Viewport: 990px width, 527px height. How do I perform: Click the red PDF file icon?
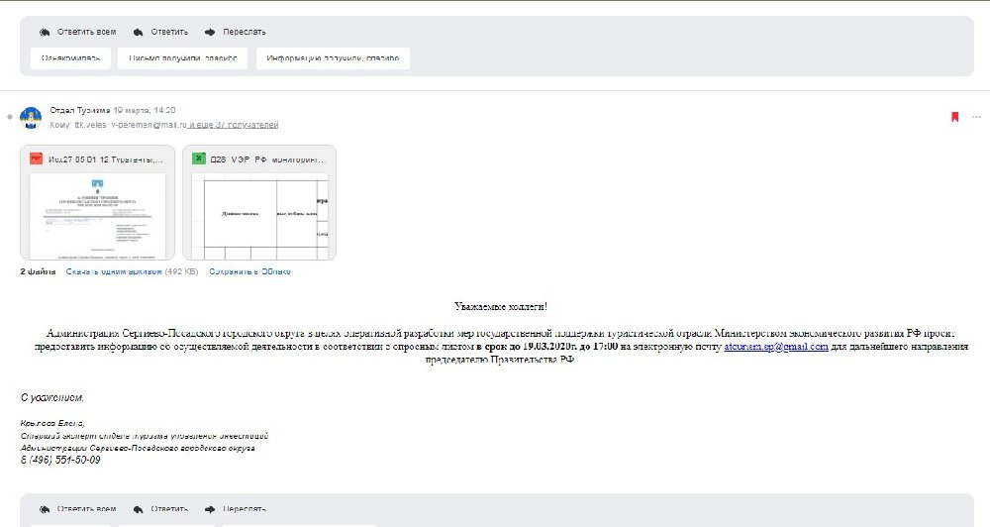pos(35,158)
